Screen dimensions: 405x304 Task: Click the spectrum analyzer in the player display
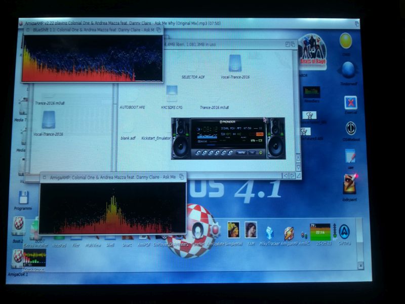point(207,137)
